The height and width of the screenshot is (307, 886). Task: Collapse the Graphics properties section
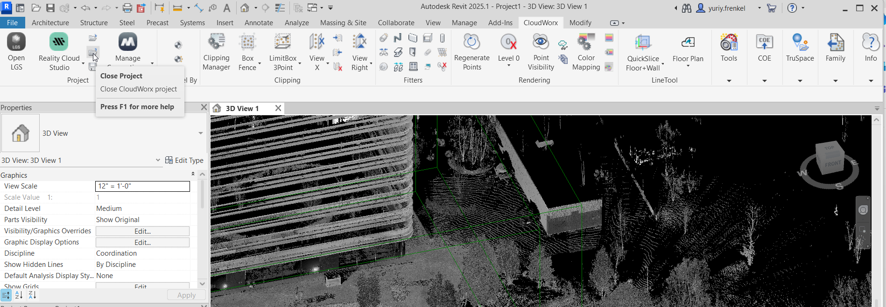click(193, 174)
